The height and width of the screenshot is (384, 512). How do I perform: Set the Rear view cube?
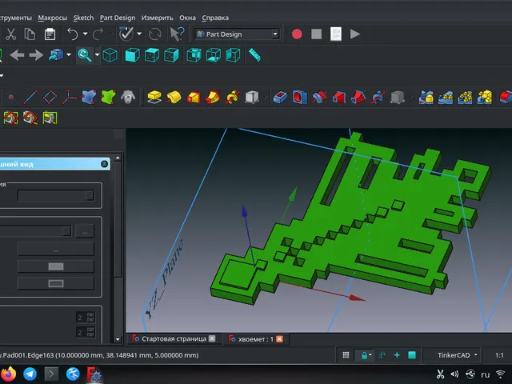click(194, 55)
